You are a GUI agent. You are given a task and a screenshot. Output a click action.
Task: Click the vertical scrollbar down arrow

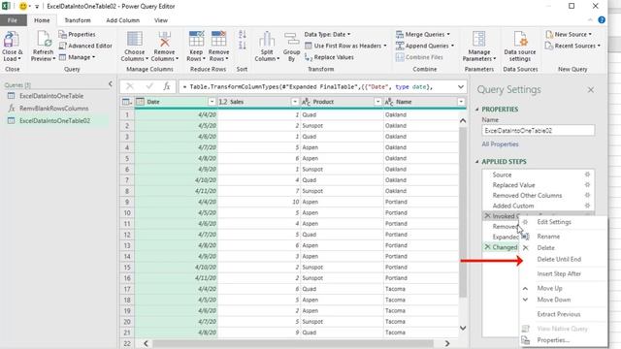(x=463, y=328)
